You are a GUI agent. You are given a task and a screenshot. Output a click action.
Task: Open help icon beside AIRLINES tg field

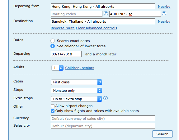tap(164, 13)
